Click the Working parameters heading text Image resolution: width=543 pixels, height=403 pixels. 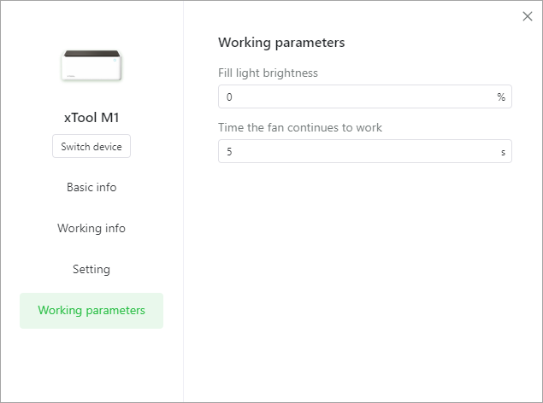281,43
